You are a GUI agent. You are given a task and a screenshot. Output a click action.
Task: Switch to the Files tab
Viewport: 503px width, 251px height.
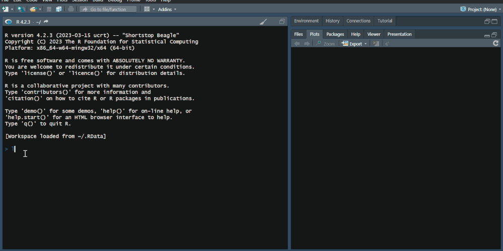299,34
